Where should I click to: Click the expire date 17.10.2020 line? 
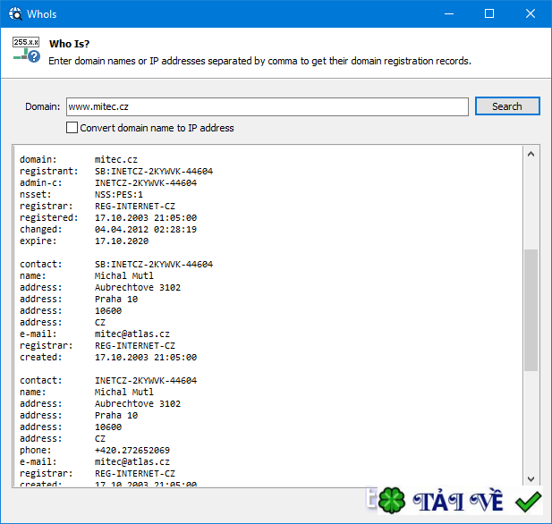(122, 241)
